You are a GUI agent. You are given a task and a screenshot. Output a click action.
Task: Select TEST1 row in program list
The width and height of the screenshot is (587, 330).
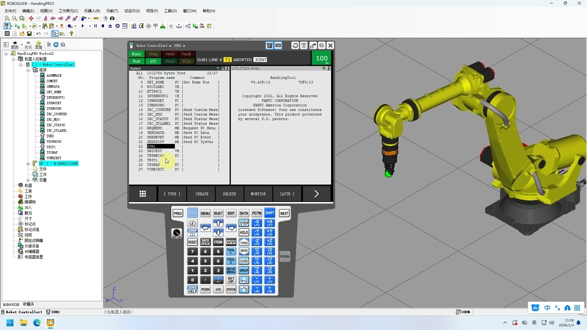coord(178,160)
